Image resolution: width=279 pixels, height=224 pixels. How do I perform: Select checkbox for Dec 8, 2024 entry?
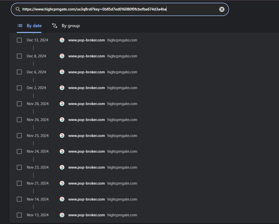pyautogui.click(x=19, y=56)
